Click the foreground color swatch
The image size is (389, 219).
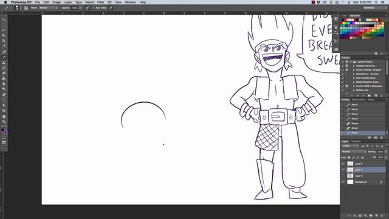(x=2, y=130)
